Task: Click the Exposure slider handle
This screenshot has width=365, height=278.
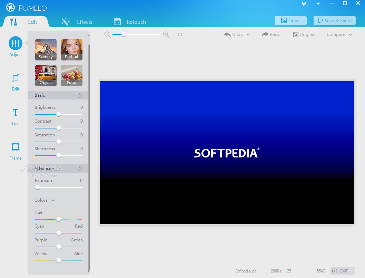Action: (38, 188)
